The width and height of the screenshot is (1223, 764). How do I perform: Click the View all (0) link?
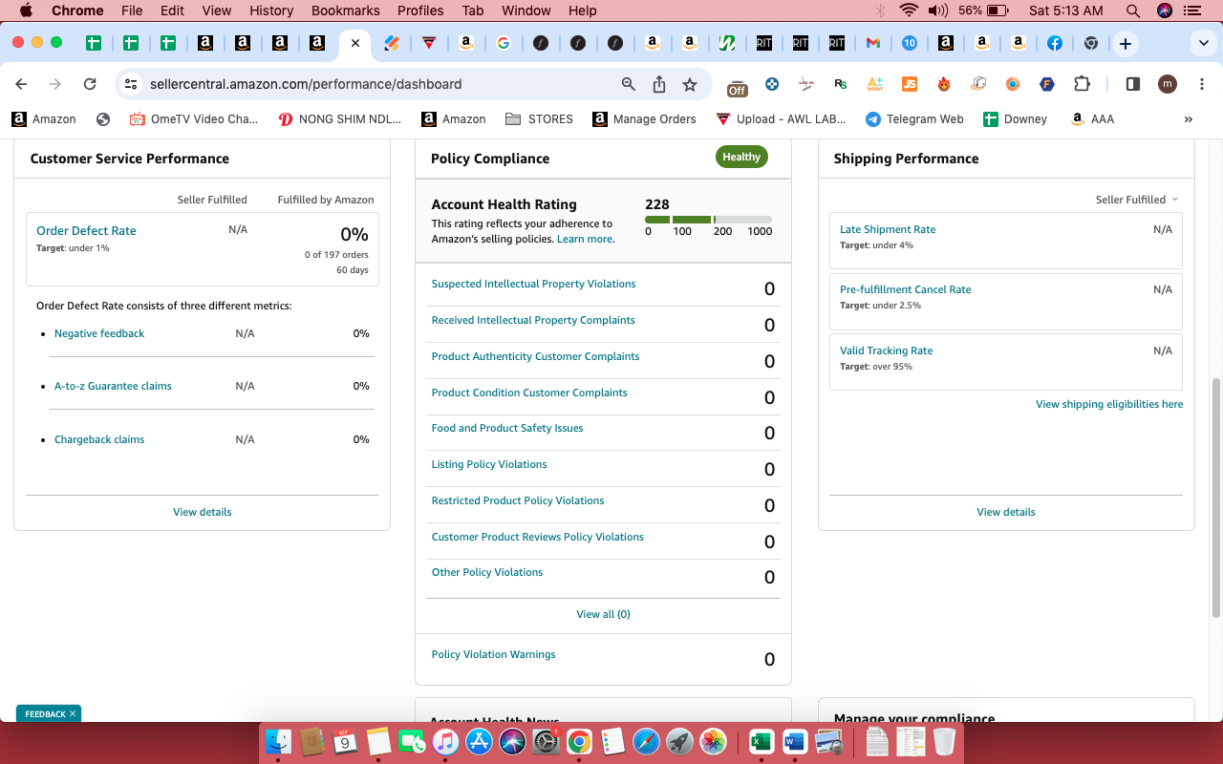point(603,614)
